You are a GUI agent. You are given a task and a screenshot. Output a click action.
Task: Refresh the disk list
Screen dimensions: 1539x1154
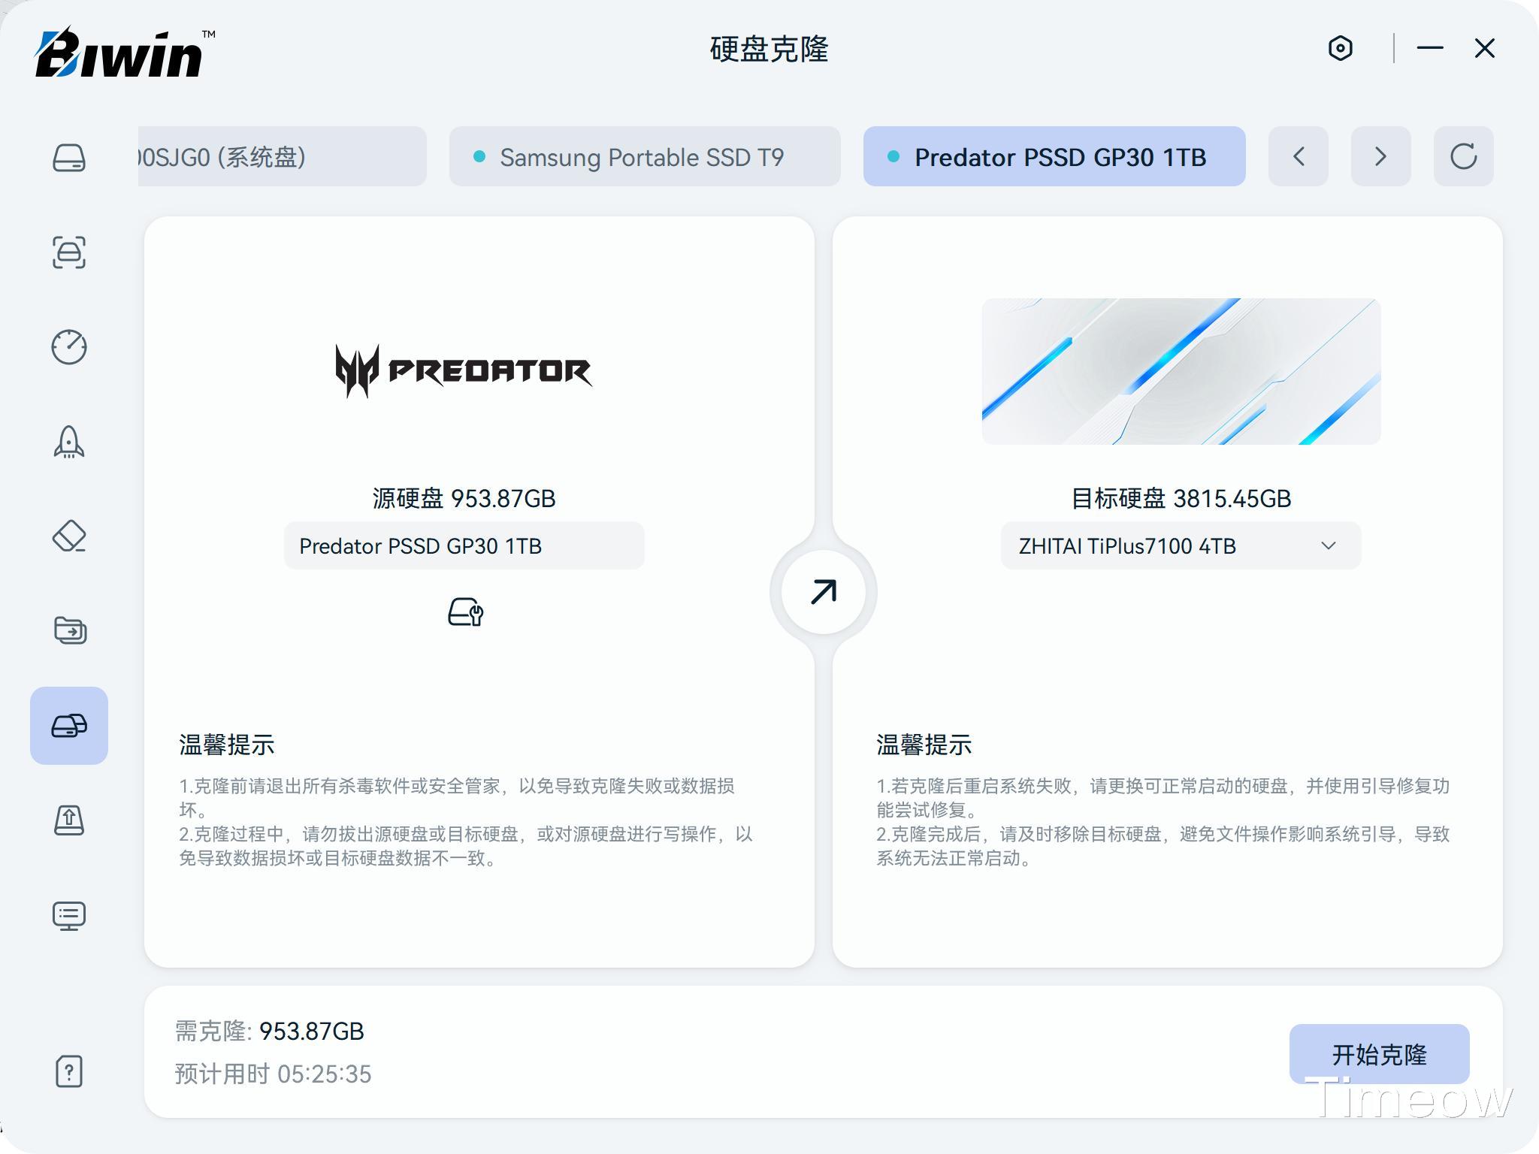pos(1463,157)
